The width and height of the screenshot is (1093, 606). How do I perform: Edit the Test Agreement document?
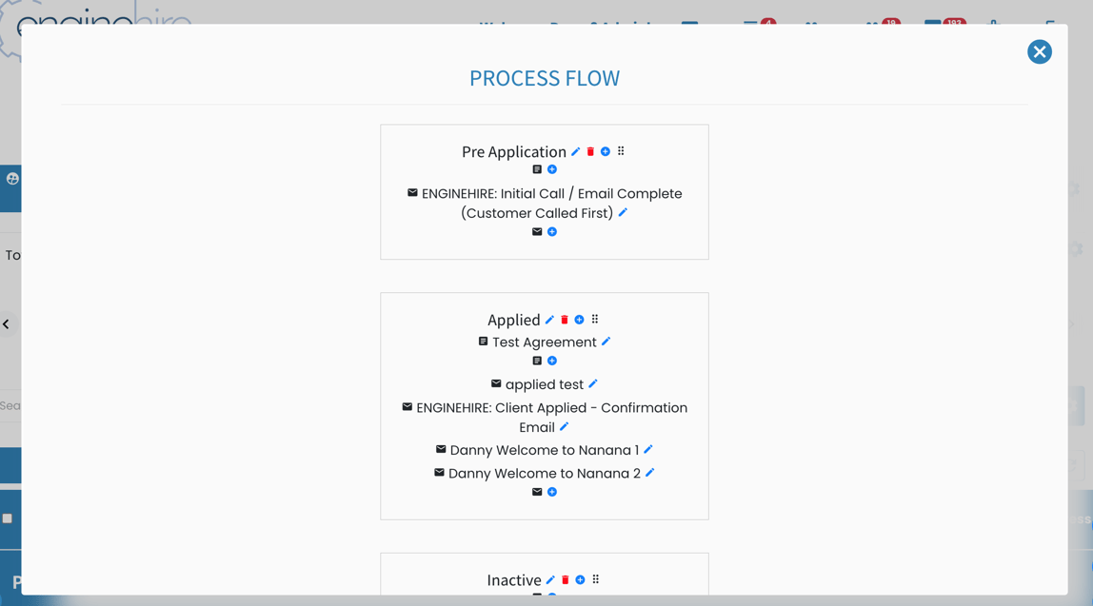pos(606,342)
